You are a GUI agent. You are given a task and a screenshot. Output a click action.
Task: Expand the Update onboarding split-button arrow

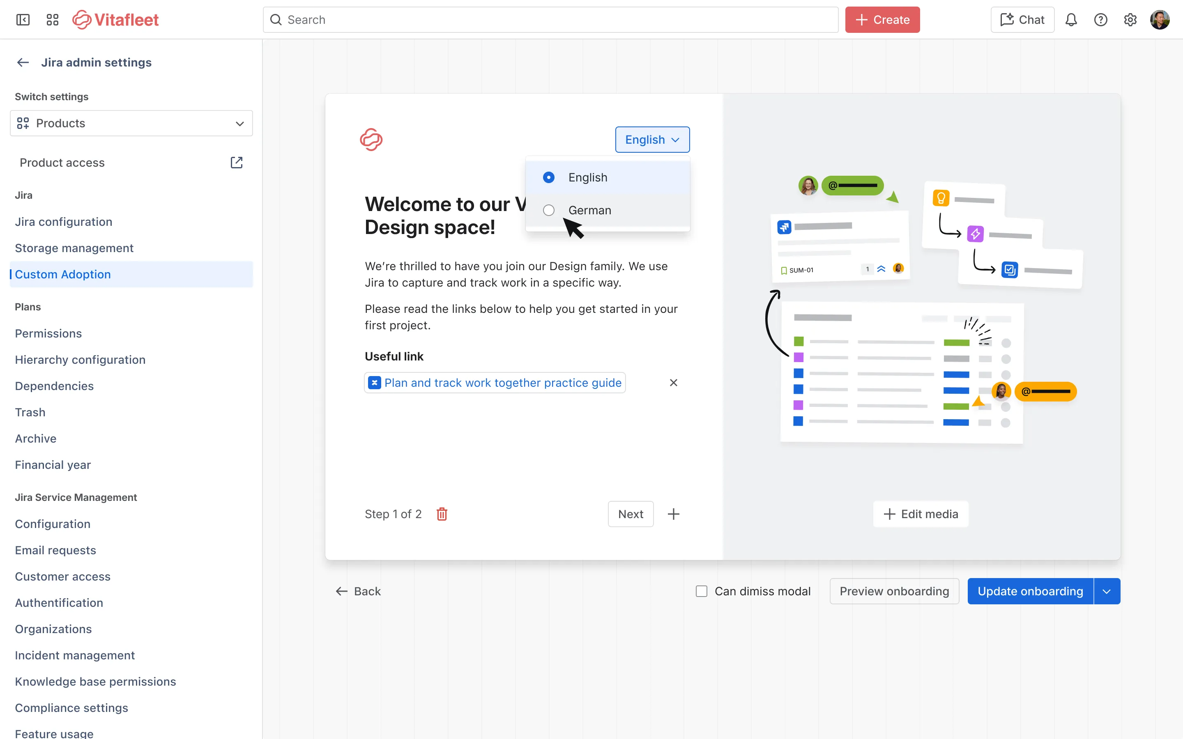[x=1107, y=591]
